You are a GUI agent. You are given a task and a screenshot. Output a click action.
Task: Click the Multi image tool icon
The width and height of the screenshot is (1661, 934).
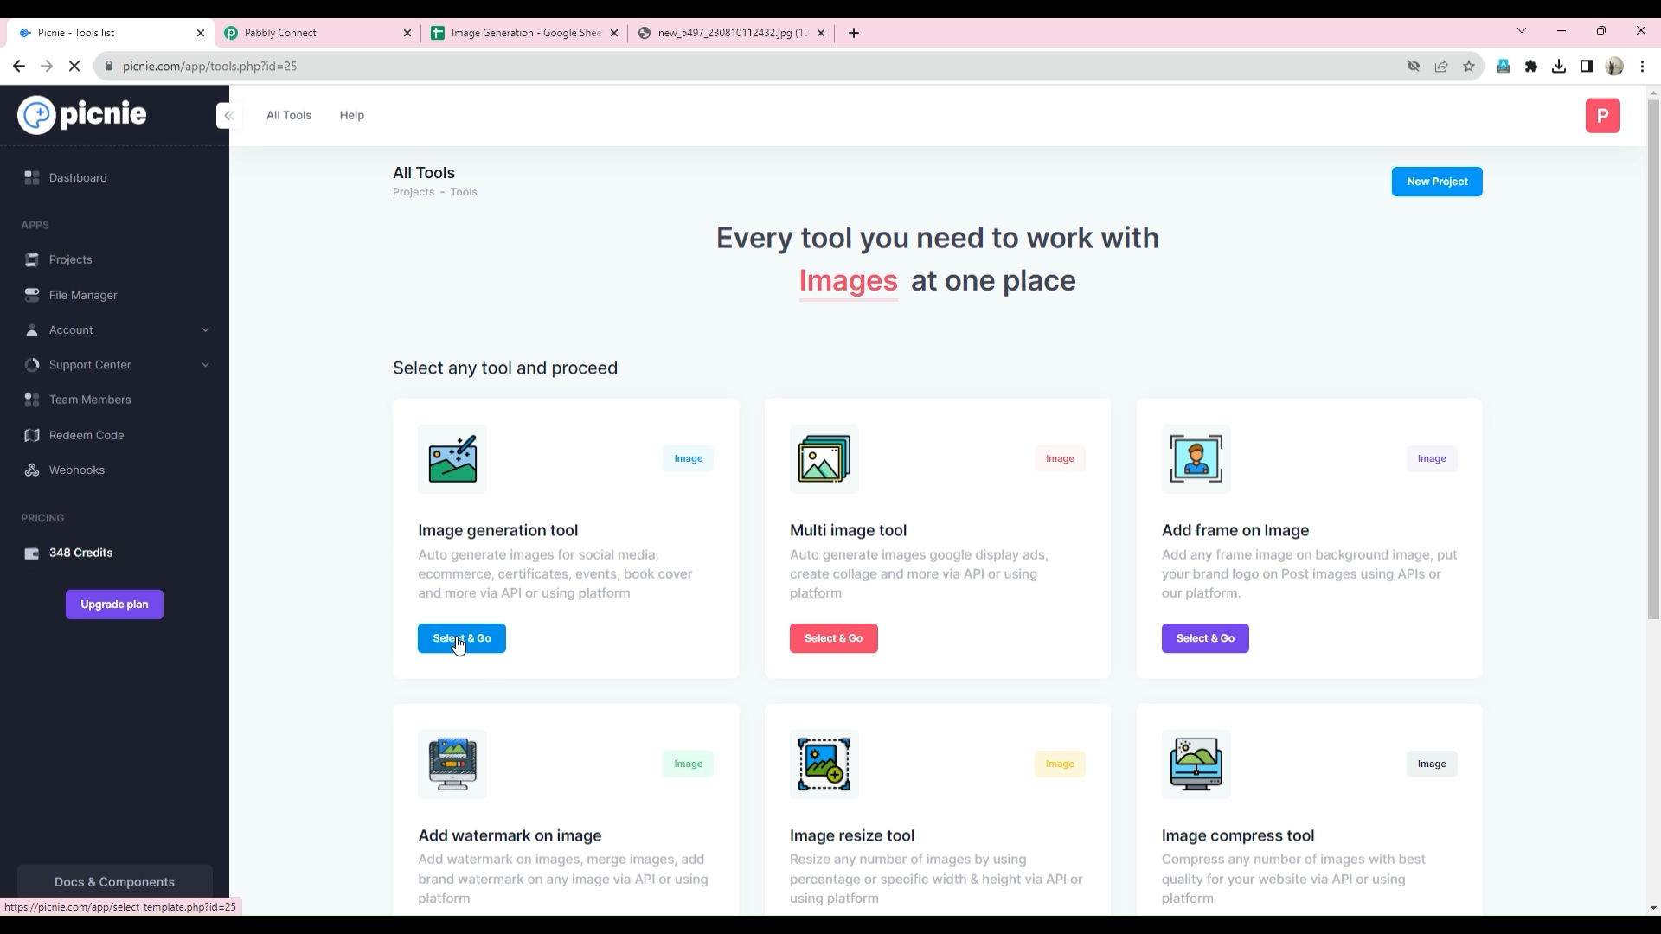tap(824, 459)
